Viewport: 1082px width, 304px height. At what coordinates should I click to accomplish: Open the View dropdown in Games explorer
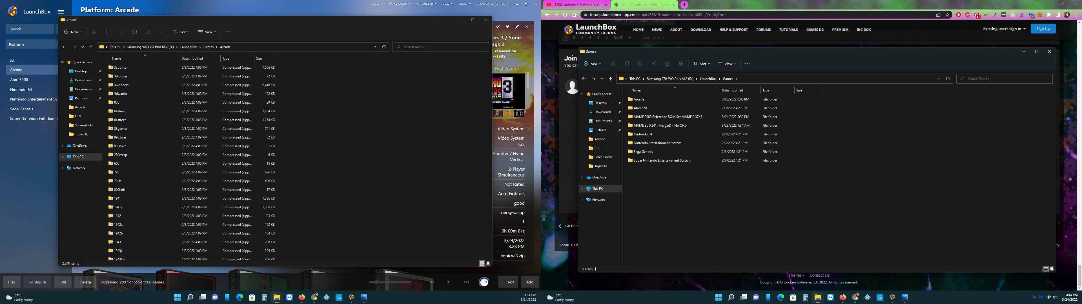727,64
